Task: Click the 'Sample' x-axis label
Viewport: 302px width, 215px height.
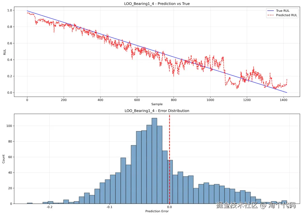Action: click(x=157, y=104)
